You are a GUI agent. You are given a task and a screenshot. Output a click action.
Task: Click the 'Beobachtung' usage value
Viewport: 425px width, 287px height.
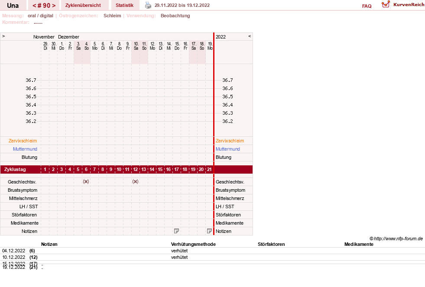[175, 16]
